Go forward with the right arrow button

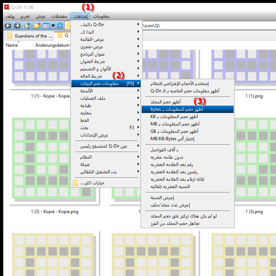[x=17, y=26]
